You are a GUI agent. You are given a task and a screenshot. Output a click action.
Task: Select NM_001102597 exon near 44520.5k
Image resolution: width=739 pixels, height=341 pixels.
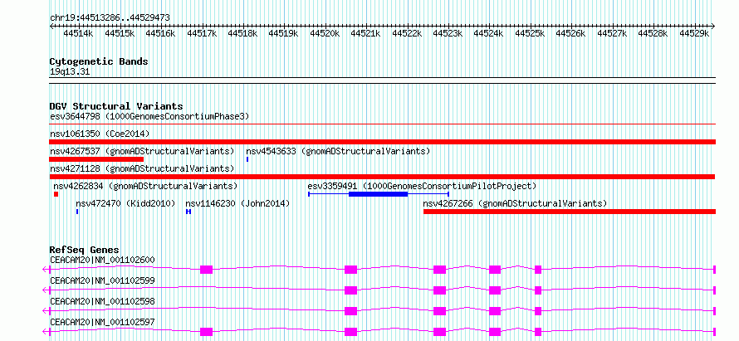[350, 332]
